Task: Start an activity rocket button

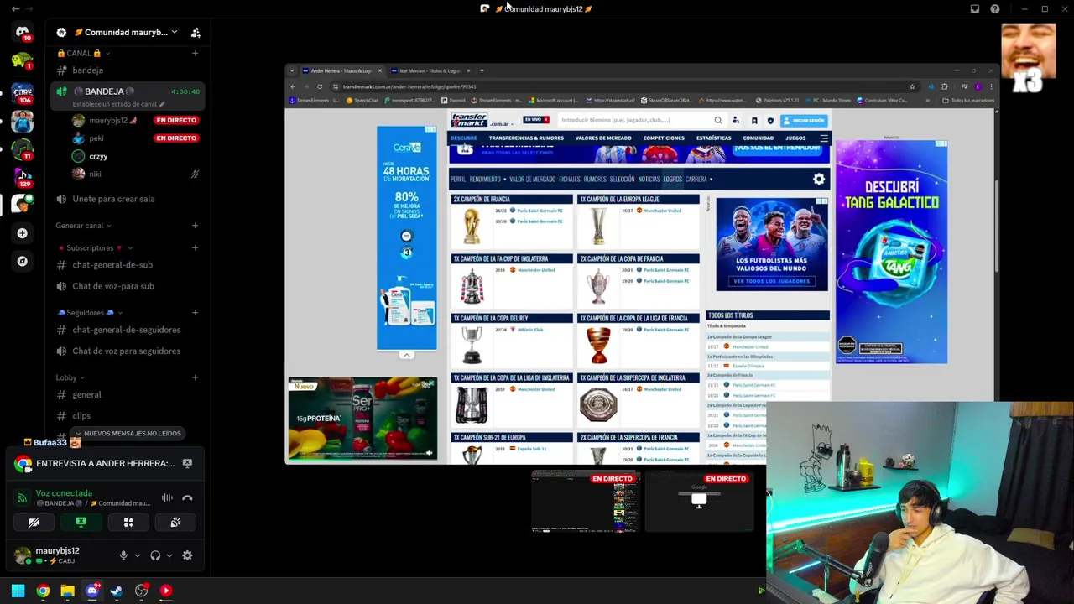Action: click(128, 522)
